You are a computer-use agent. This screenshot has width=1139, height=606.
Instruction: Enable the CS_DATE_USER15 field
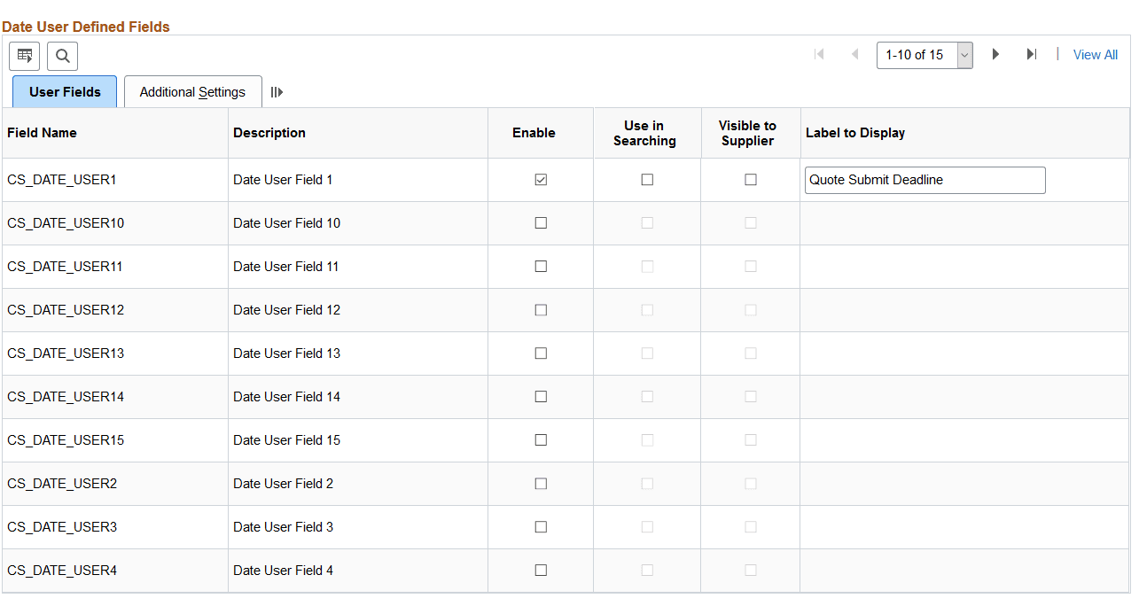click(x=541, y=439)
